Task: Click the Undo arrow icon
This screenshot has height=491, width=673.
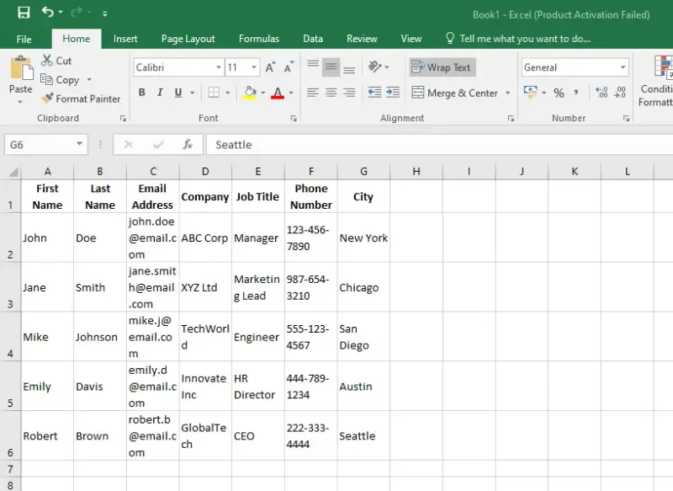Action: pos(47,12)
